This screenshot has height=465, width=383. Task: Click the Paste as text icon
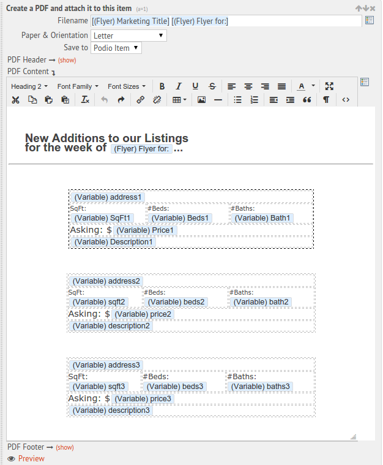65,100
